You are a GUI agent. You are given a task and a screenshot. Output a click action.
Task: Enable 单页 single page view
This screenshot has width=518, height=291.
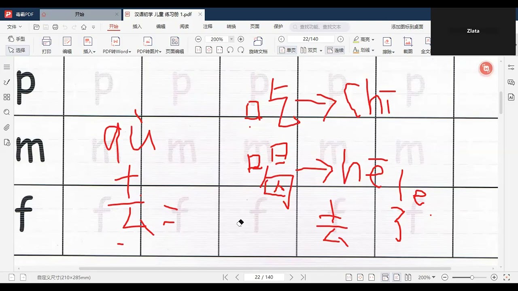click(288, 50)
